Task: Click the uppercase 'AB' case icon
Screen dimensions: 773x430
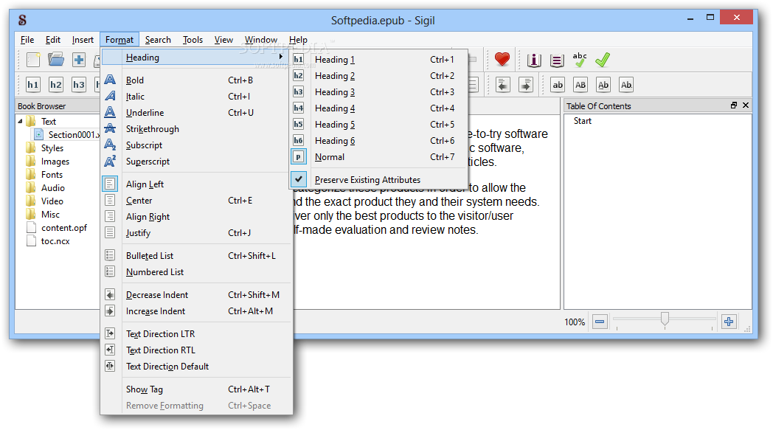Action: tap(580, 85)
